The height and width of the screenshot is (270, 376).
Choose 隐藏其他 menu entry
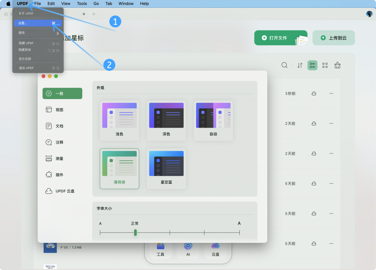(x=38, y=50)
